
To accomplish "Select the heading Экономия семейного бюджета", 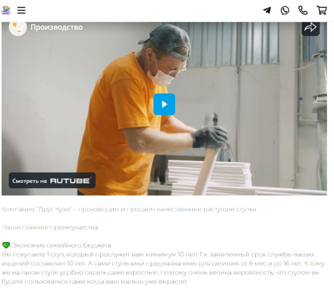I will coord(61,245).
